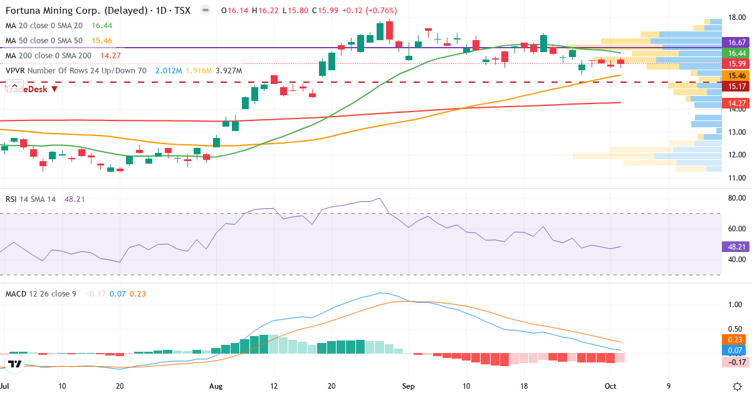Click the gray market status icon beside TSX
The image size is (752, 395).
[x=205, y=11]
